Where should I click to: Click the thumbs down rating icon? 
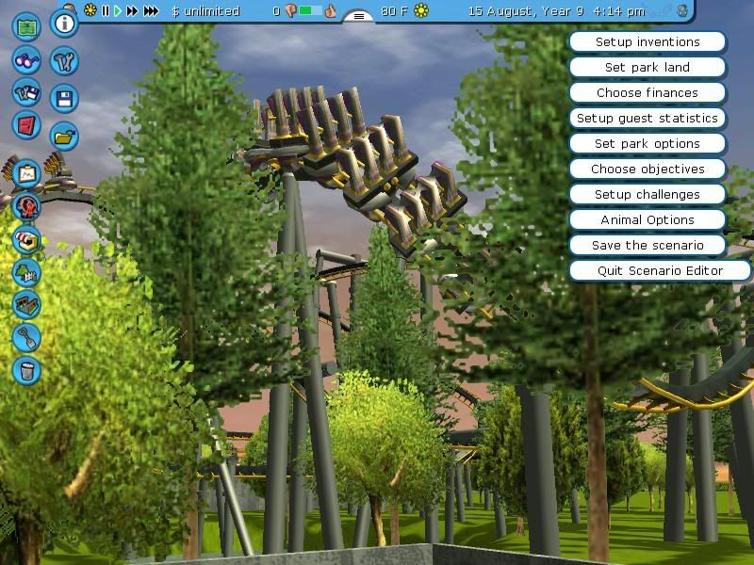pos(290,10)
